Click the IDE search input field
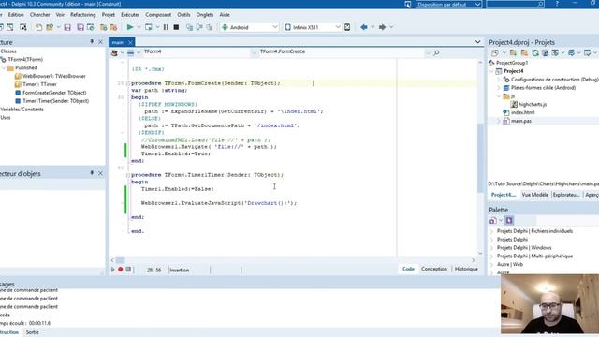Screen dimensions: 599x337 pos(516,4)
